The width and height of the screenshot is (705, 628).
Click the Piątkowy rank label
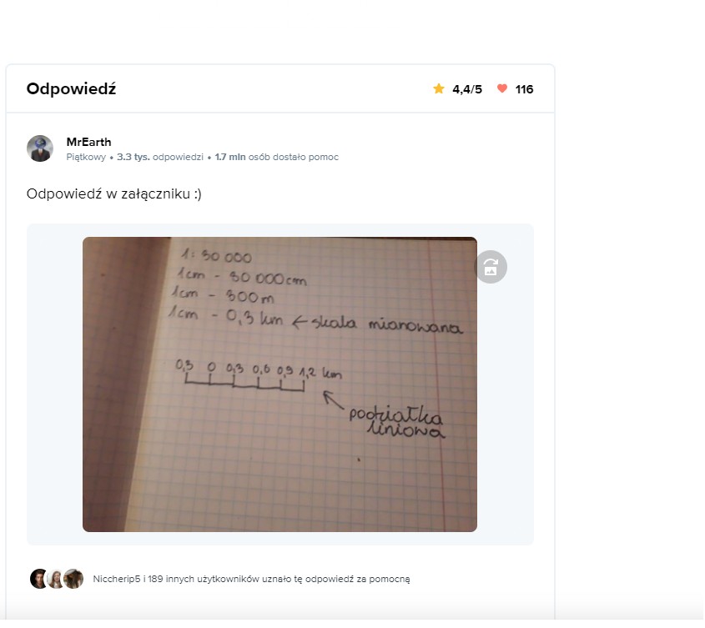click(x=86, y=158)
